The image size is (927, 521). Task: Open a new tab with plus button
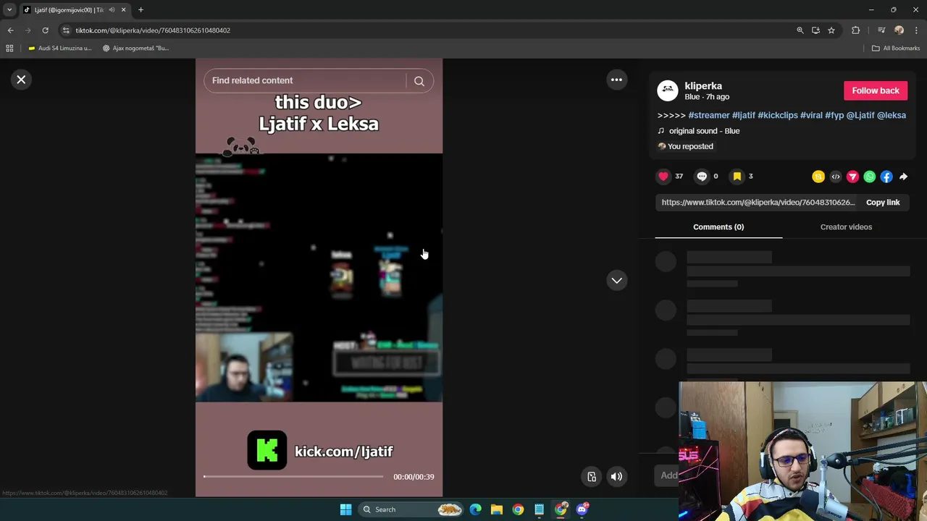140,9
